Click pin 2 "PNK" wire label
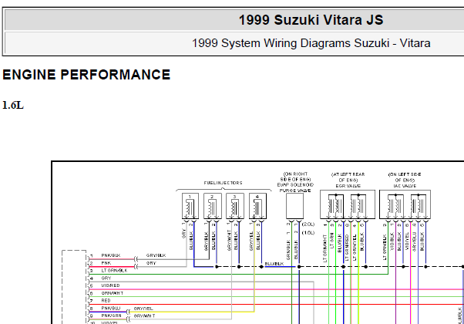Viewport: 464px width, 324px height. 106,263
